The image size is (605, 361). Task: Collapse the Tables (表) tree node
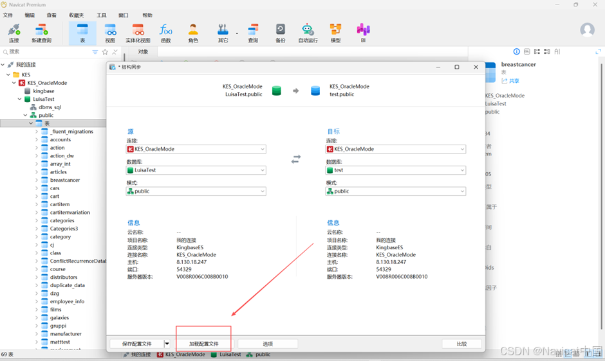[x=31, y=123]
